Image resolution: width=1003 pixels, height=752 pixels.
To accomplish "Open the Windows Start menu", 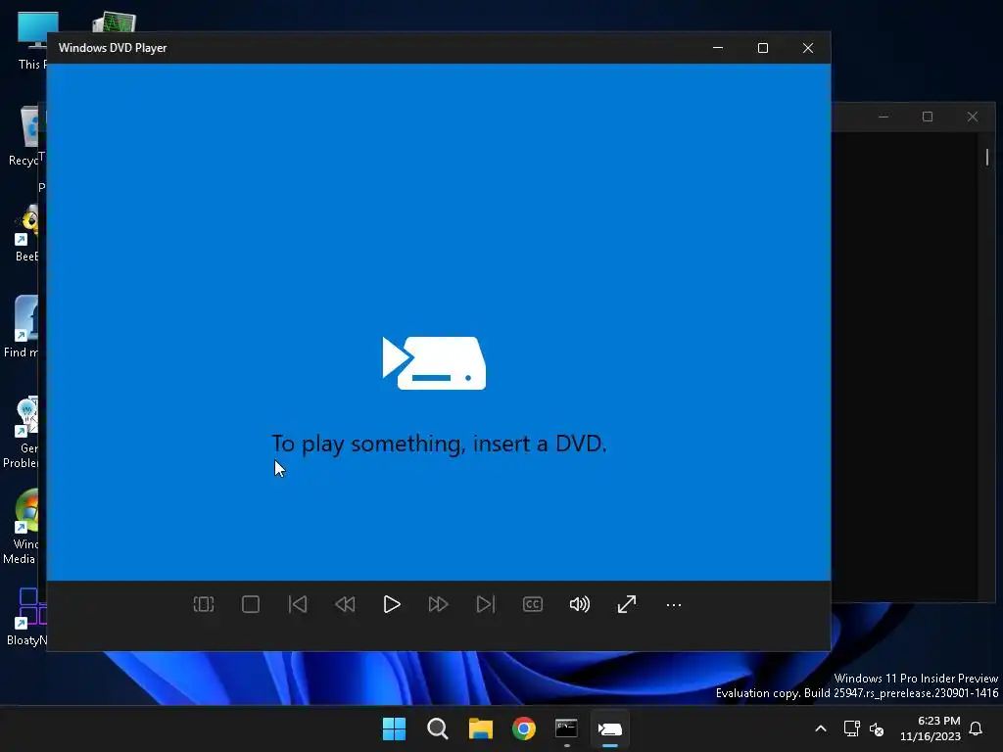I will click(394, 728).
